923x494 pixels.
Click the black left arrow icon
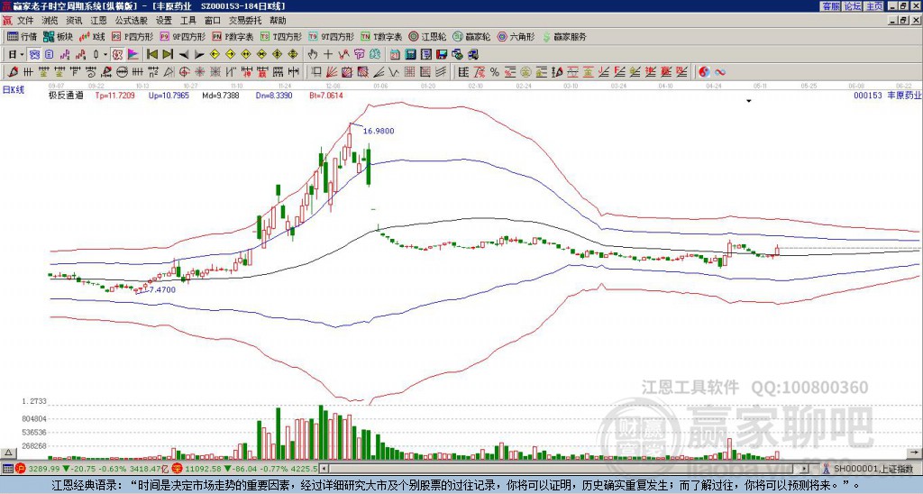pos(184,55)
